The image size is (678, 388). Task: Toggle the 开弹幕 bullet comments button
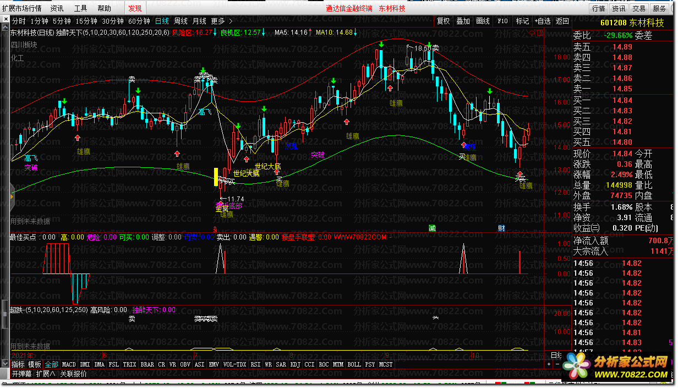pos(22,374)
